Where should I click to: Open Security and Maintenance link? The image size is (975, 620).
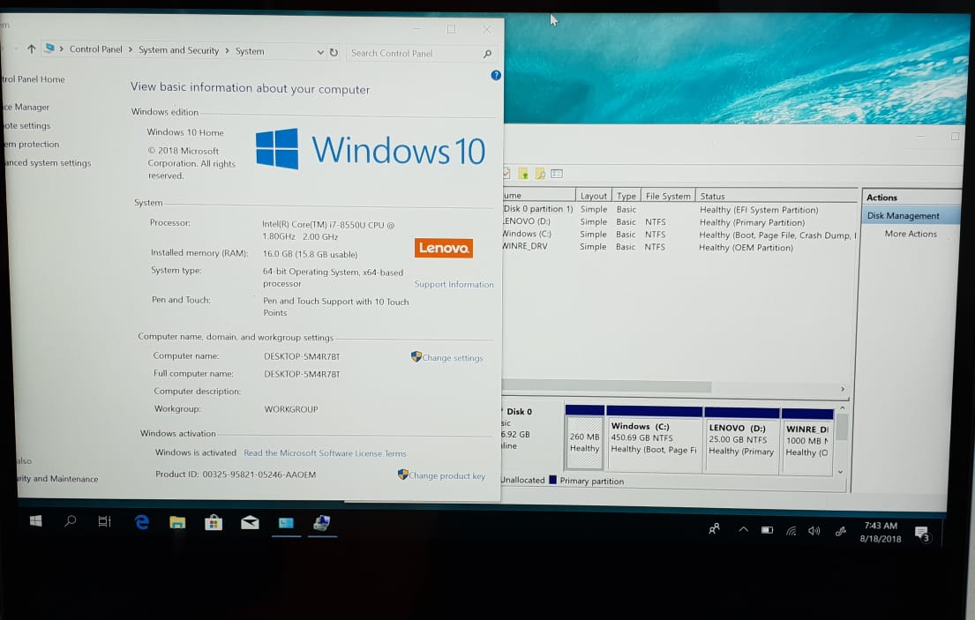tap(56, 478)
